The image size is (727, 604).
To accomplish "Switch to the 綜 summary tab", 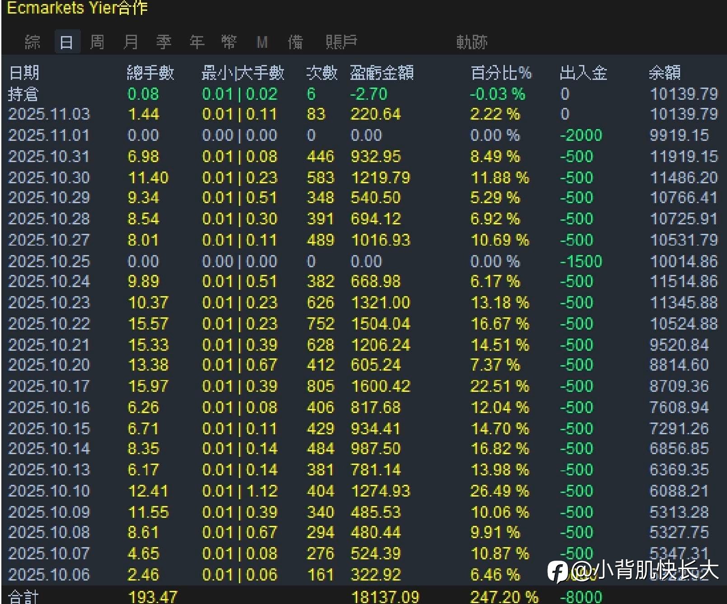I will [33, 42].
